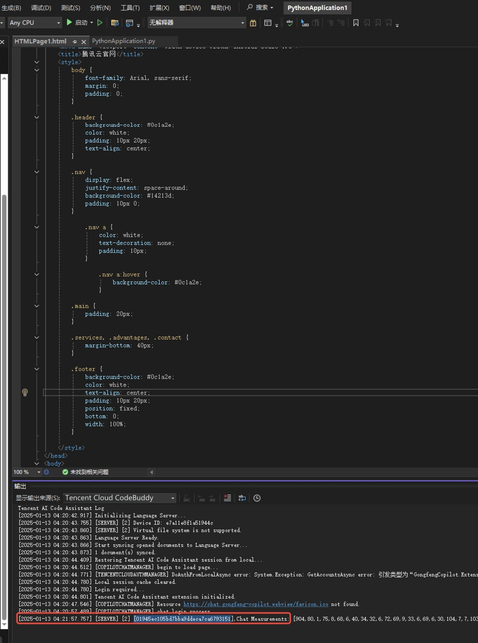Click the clock timestamp icon in output toolbar
The width and height of the screenshot is (478, 643).
coord(257,498)
